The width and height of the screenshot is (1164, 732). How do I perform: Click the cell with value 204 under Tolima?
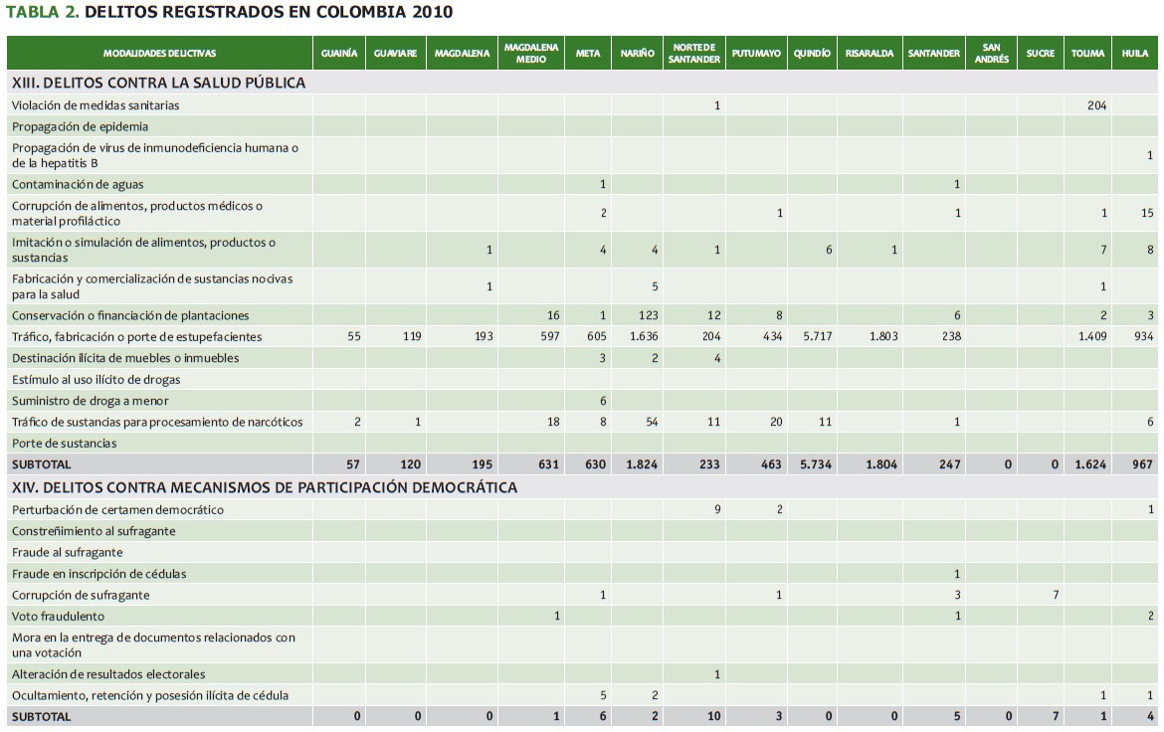pos(1096,105)
